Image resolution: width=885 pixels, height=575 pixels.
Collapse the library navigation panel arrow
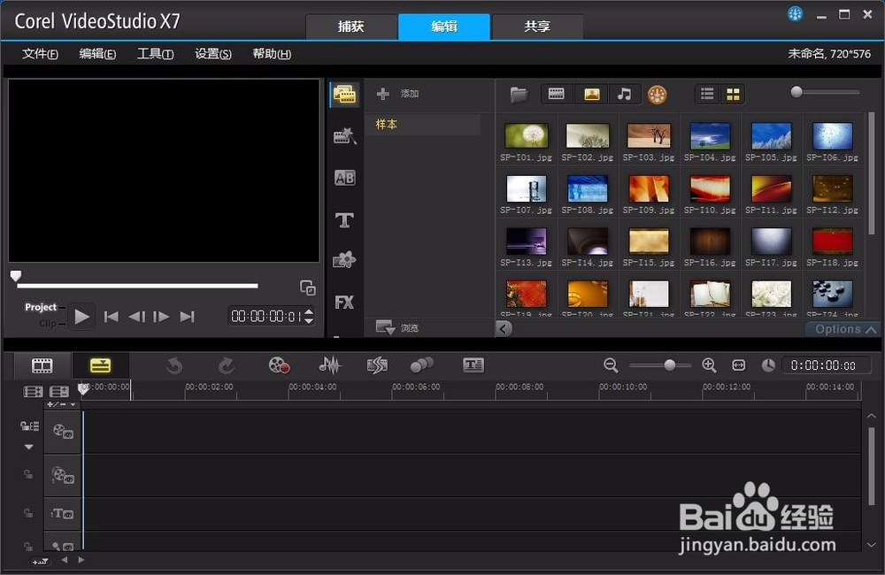point(504,328)
